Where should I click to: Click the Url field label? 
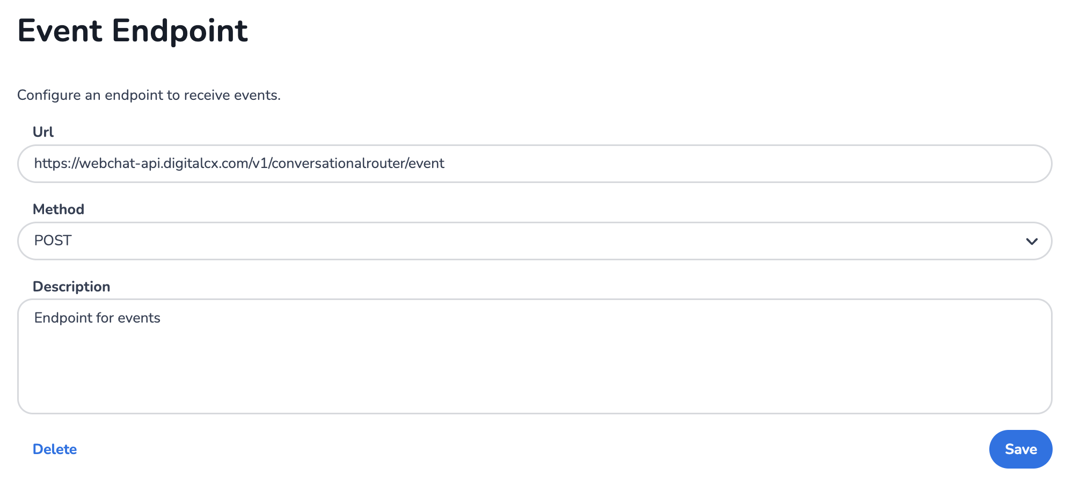pyautogui.click(x=43, y=132)
